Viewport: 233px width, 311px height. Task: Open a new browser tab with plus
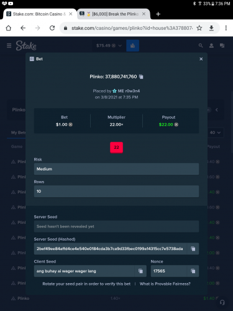(158, 14)
